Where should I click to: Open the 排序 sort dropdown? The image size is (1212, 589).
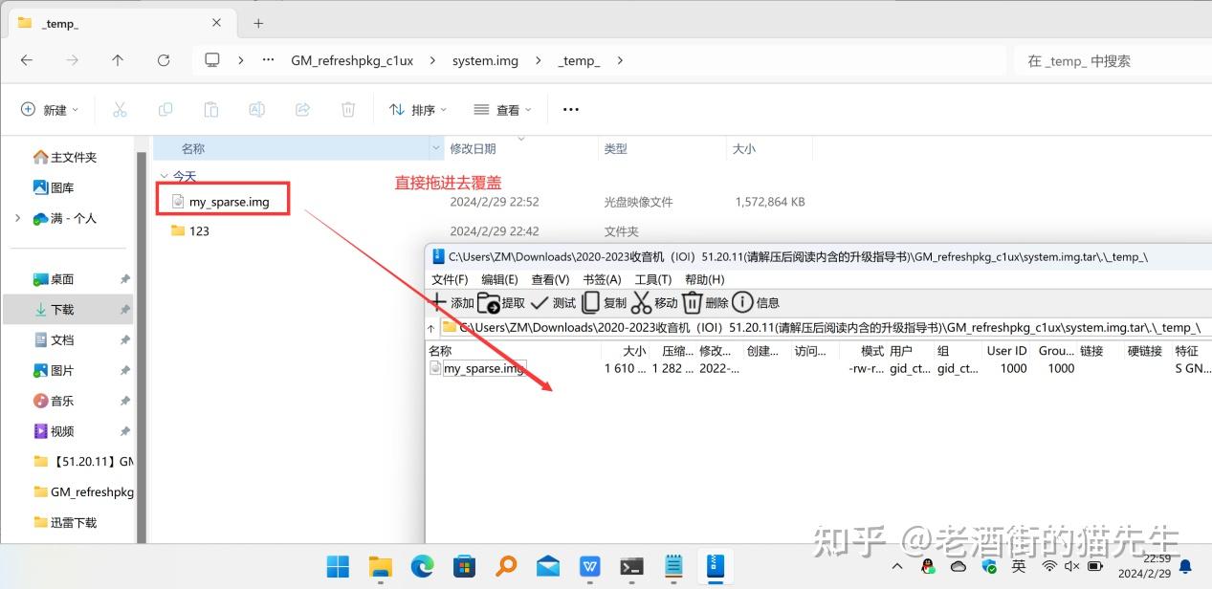tap(417, 109)
